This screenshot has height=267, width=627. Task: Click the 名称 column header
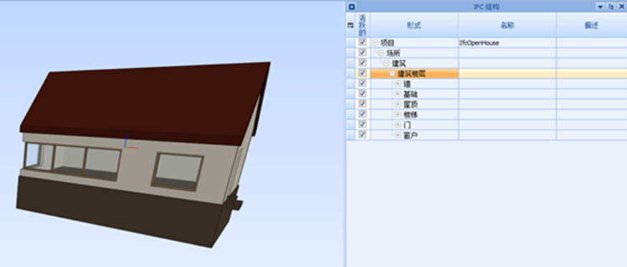[x=507, y=25]
